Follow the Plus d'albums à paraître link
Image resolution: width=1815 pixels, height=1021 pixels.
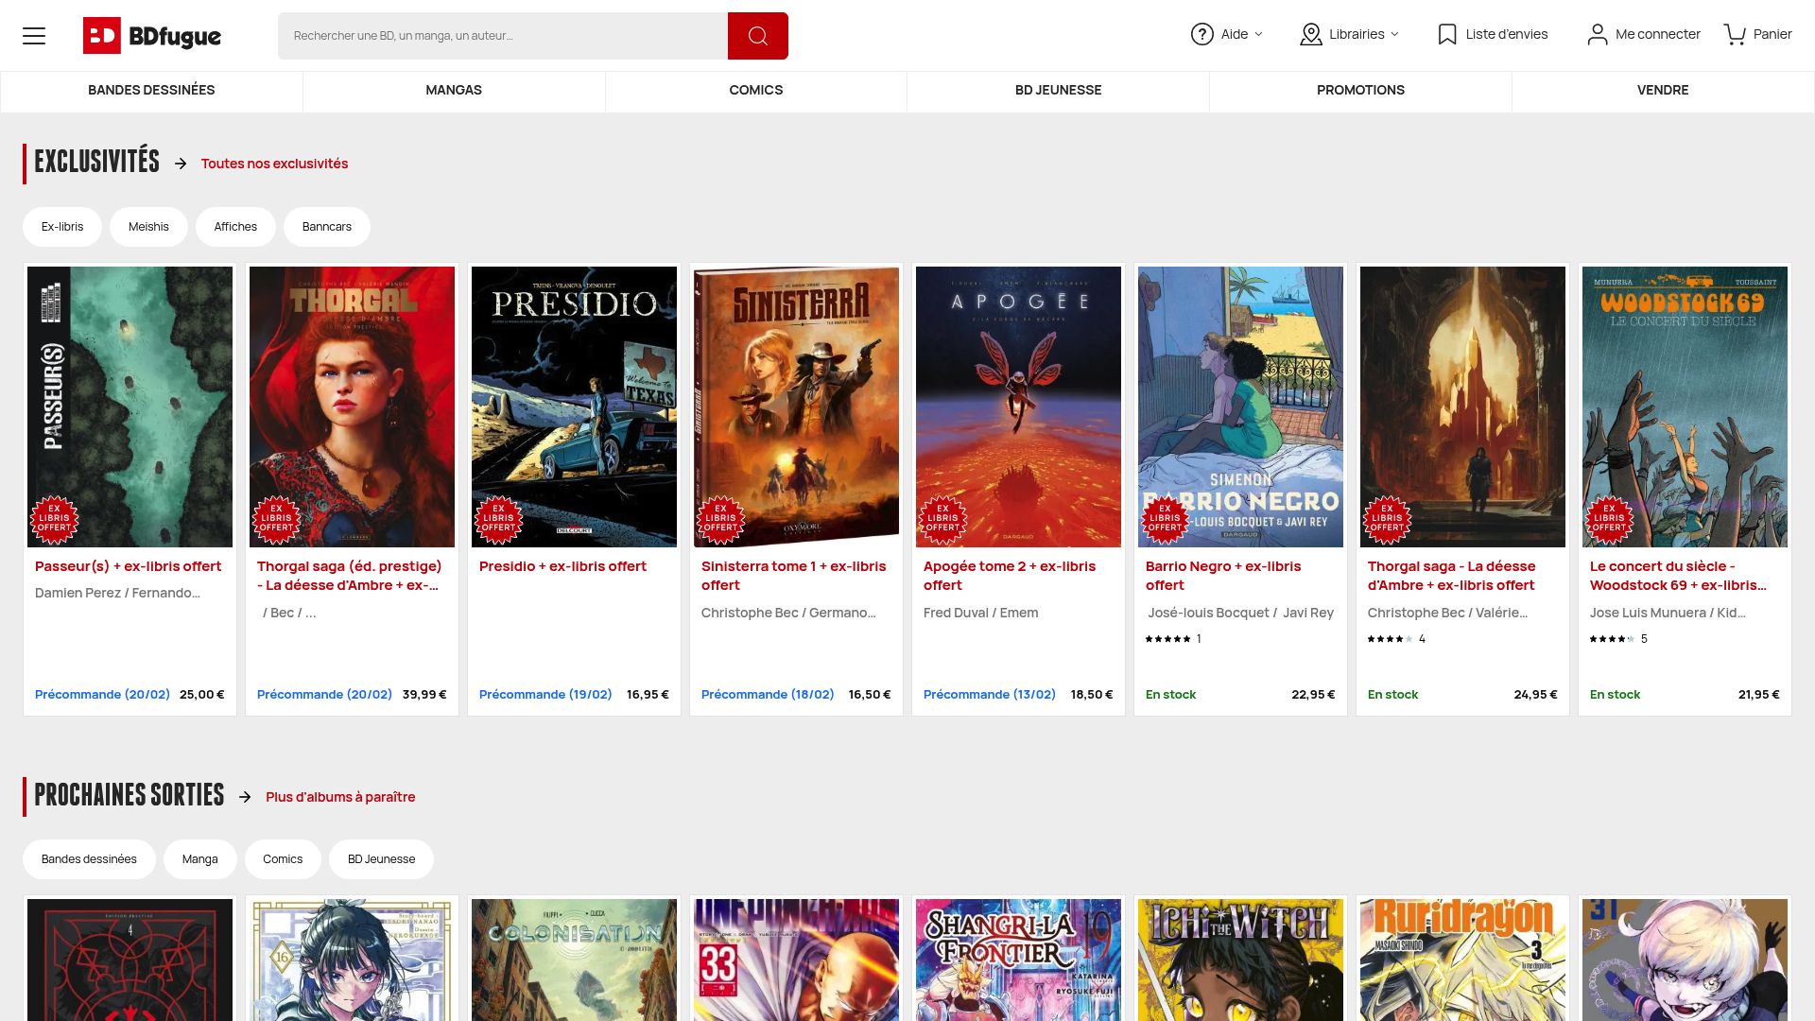(x=340, y=797)
